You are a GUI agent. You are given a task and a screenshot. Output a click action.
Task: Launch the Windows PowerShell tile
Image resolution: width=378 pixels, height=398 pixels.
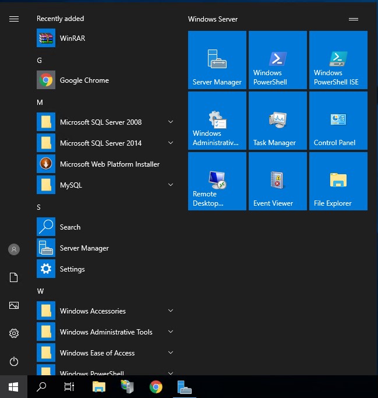(x=277, y=60)
